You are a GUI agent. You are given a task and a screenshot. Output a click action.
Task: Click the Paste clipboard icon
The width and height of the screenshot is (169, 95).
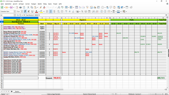tap(35, 7)
